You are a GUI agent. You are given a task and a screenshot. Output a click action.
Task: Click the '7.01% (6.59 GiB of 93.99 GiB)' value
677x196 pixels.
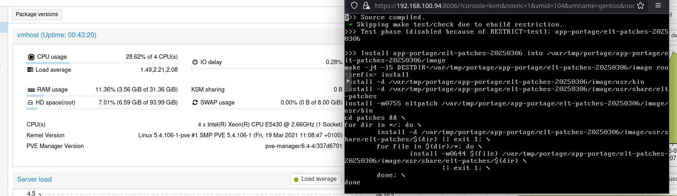click(x=138, y=103)
